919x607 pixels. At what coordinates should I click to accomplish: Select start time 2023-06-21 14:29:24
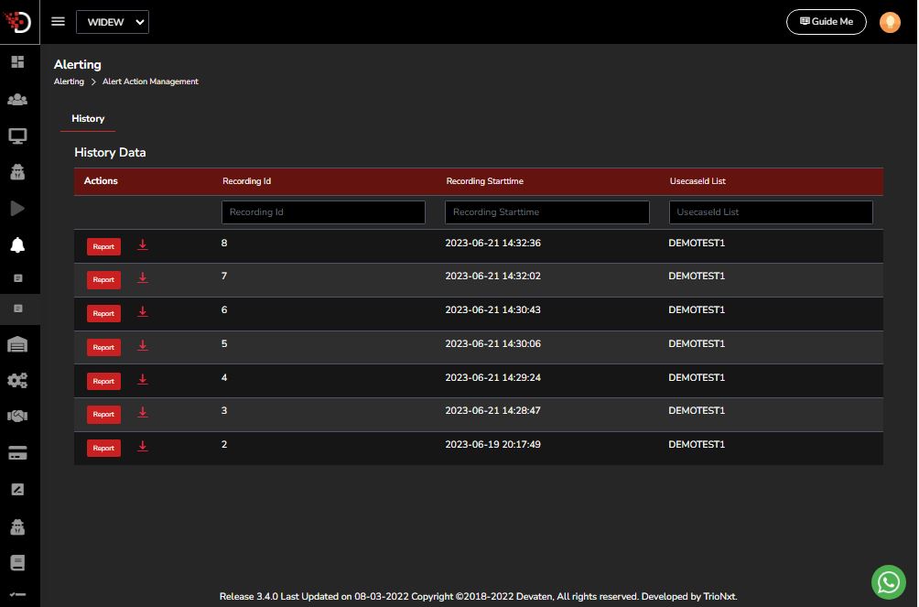coord(492,378)
